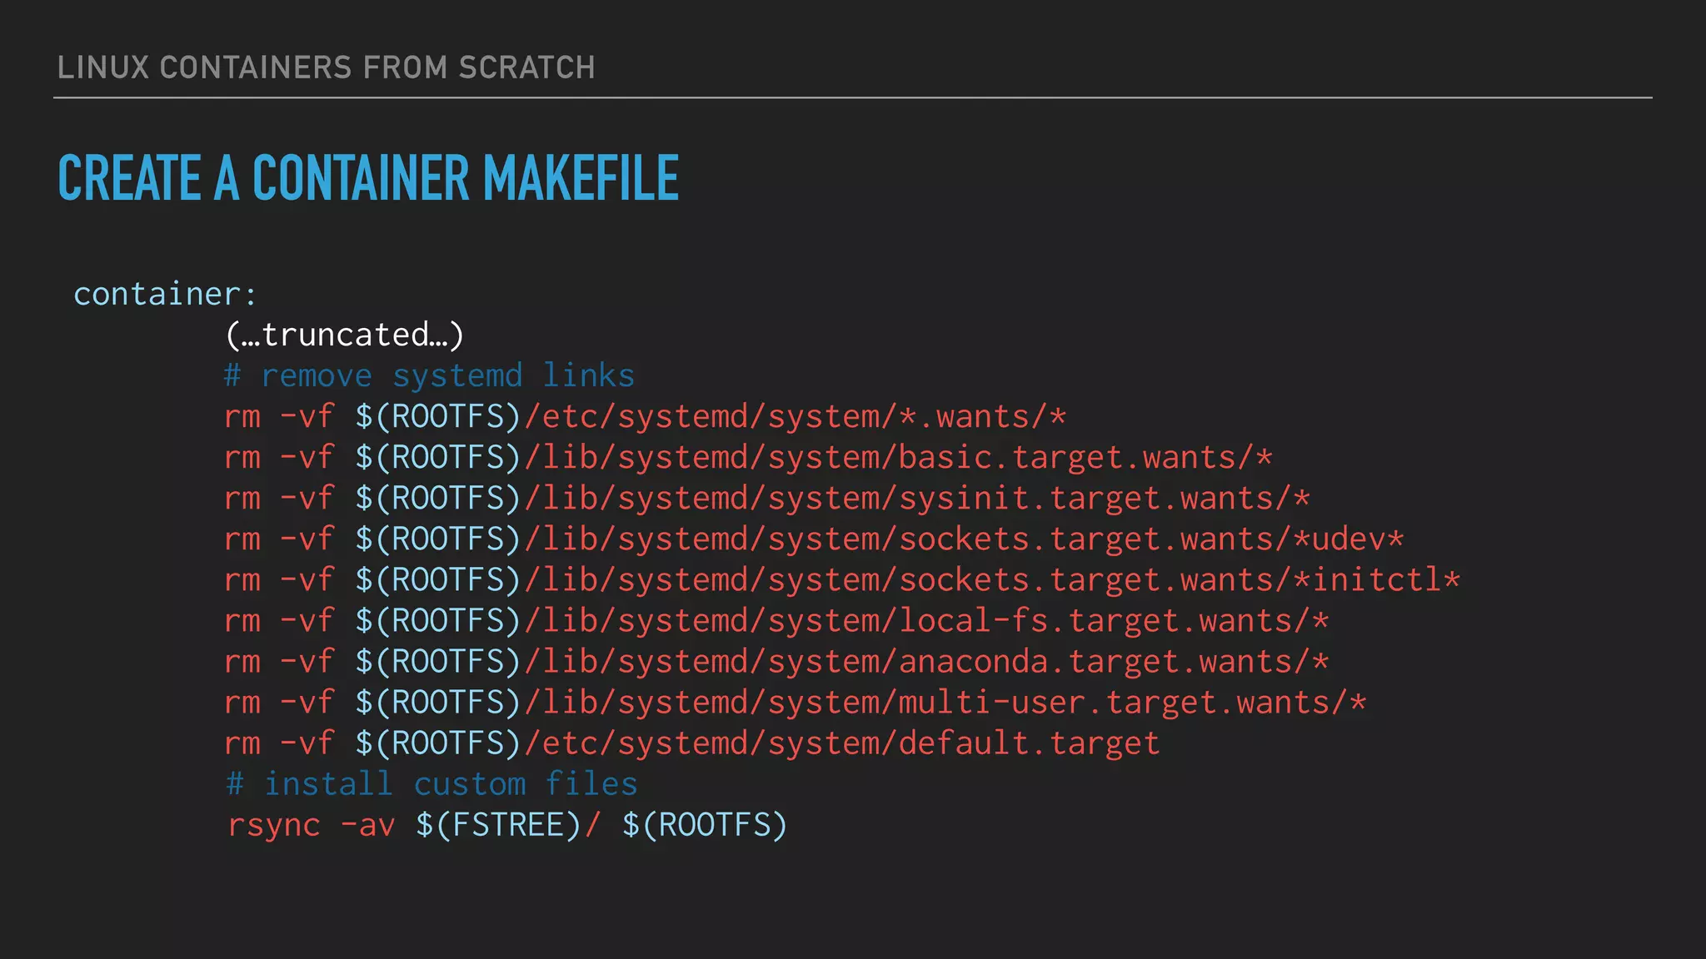Click the line with sysinit.target.wants
The width and height of the screenshot is (1706, 959).
[766, 498]
